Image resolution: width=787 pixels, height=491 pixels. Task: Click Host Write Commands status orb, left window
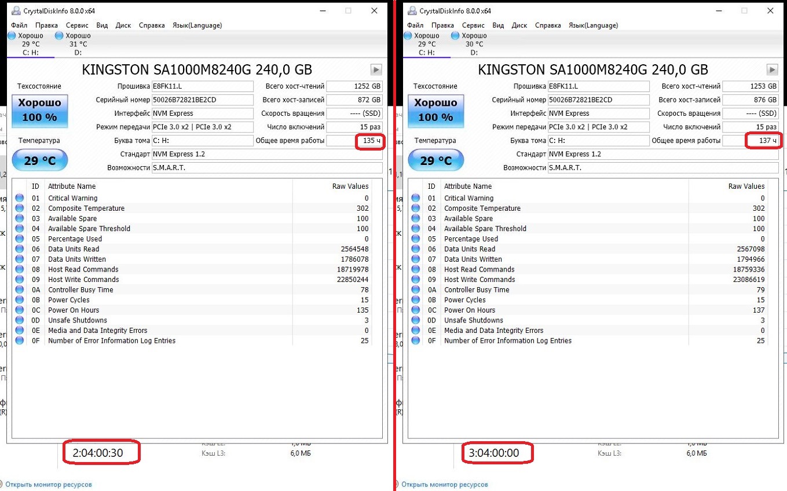[20, 280]
